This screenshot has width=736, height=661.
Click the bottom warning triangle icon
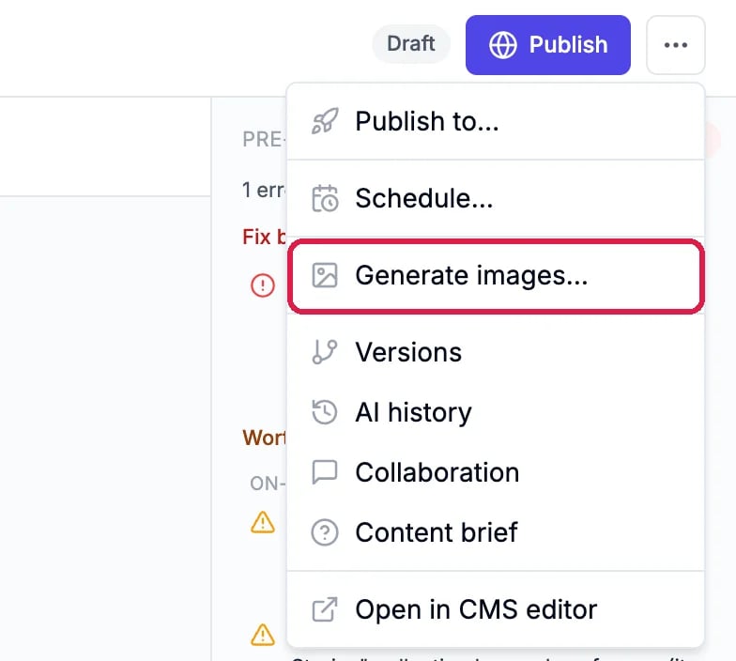pos(263,635)
